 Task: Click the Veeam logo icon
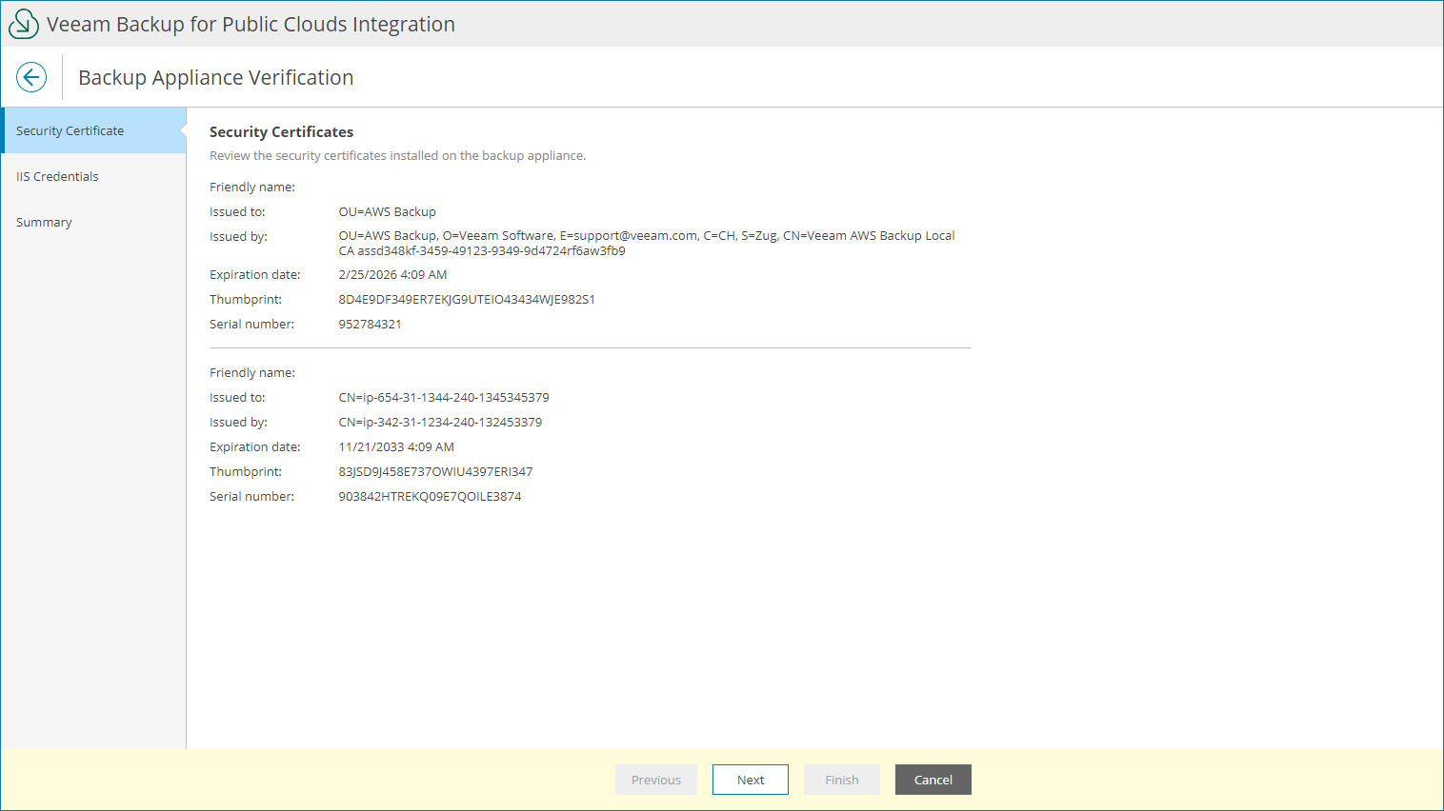(24, 24)
